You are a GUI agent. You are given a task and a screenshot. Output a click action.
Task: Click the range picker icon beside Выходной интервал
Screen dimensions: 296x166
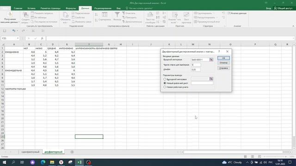pyautogui.click(x=211, y=79)
